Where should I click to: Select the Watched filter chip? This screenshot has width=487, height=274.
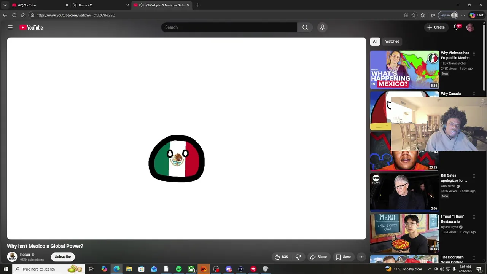click(x=392, y=41)
